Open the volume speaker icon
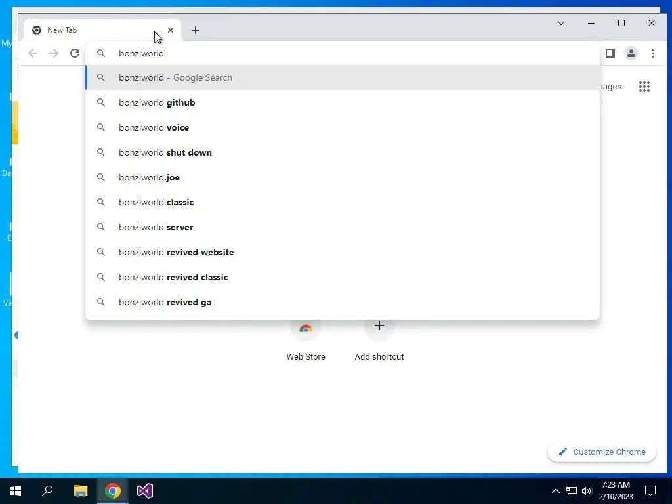 click(587, 491)
